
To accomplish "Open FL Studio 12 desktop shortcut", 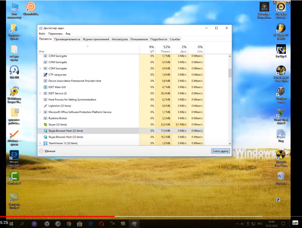I will point(281,28).
